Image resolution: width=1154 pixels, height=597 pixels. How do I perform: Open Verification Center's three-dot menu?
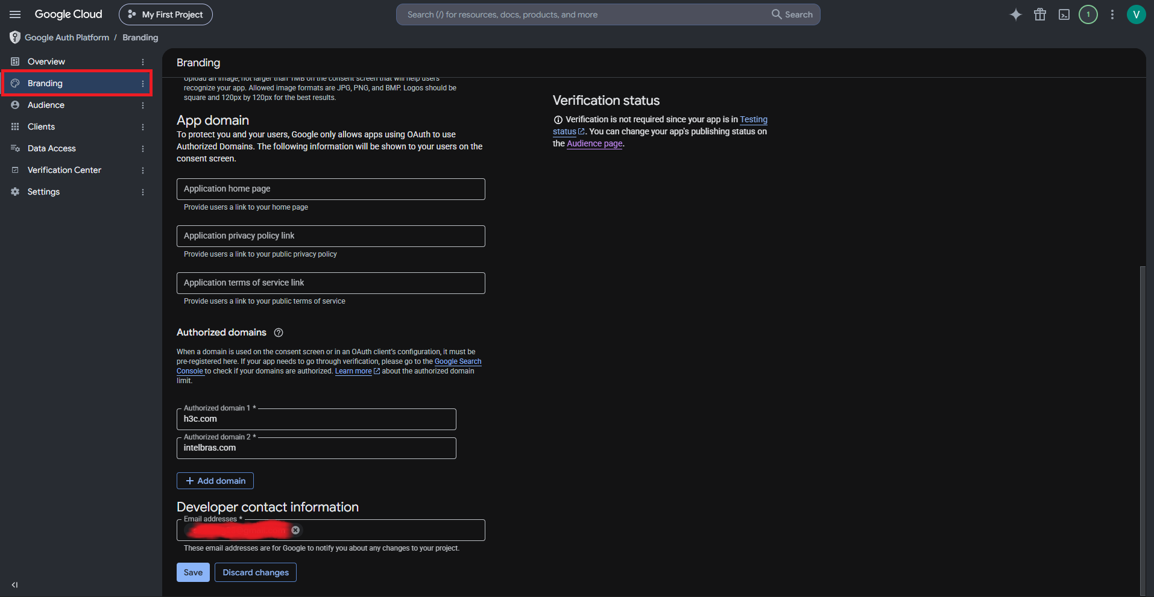coord(143,170)
